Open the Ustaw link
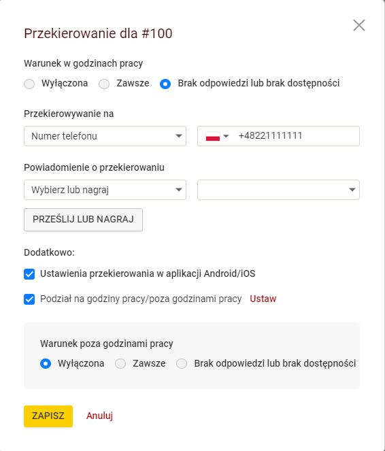Viewport: 385px width, 451px height. (x=263, y=299)
